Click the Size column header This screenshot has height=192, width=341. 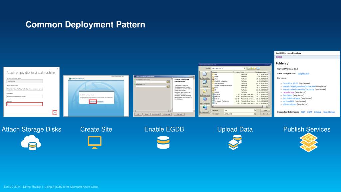coord(236,72)
